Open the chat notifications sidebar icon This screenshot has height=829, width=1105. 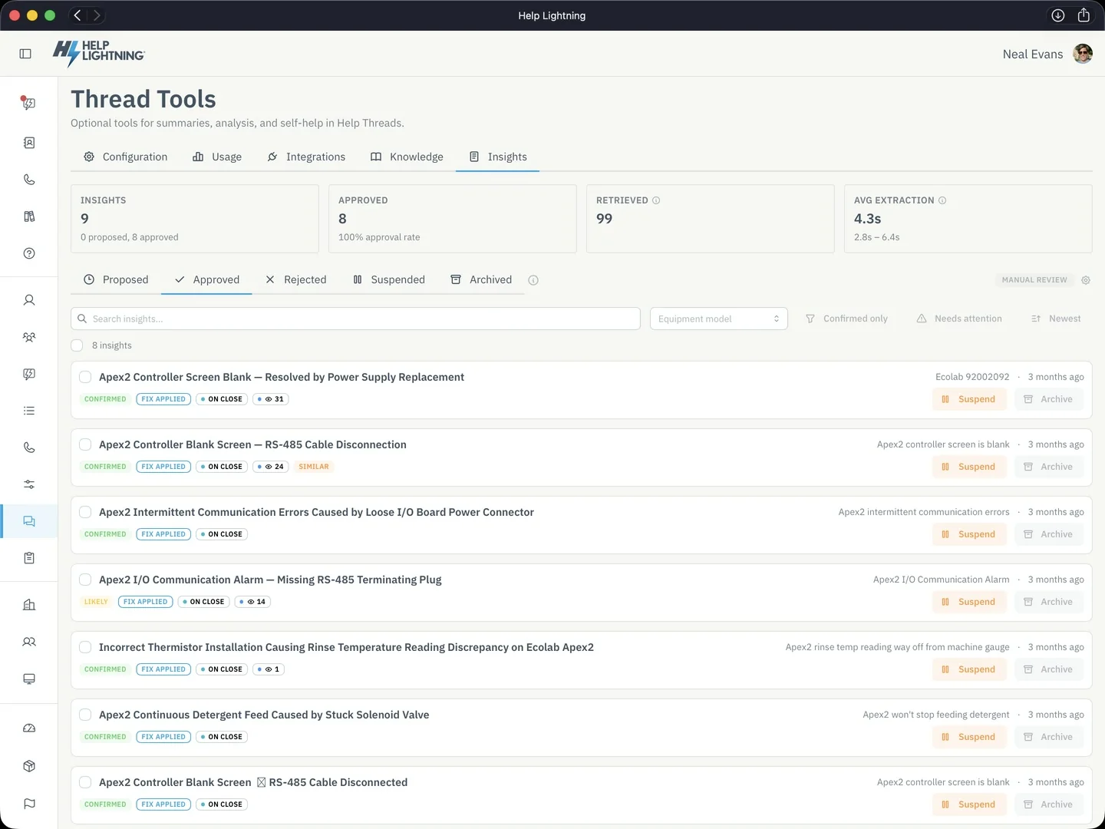29,103
